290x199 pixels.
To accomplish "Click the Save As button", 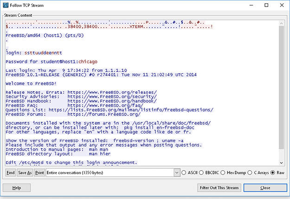I will coord(25,172).
